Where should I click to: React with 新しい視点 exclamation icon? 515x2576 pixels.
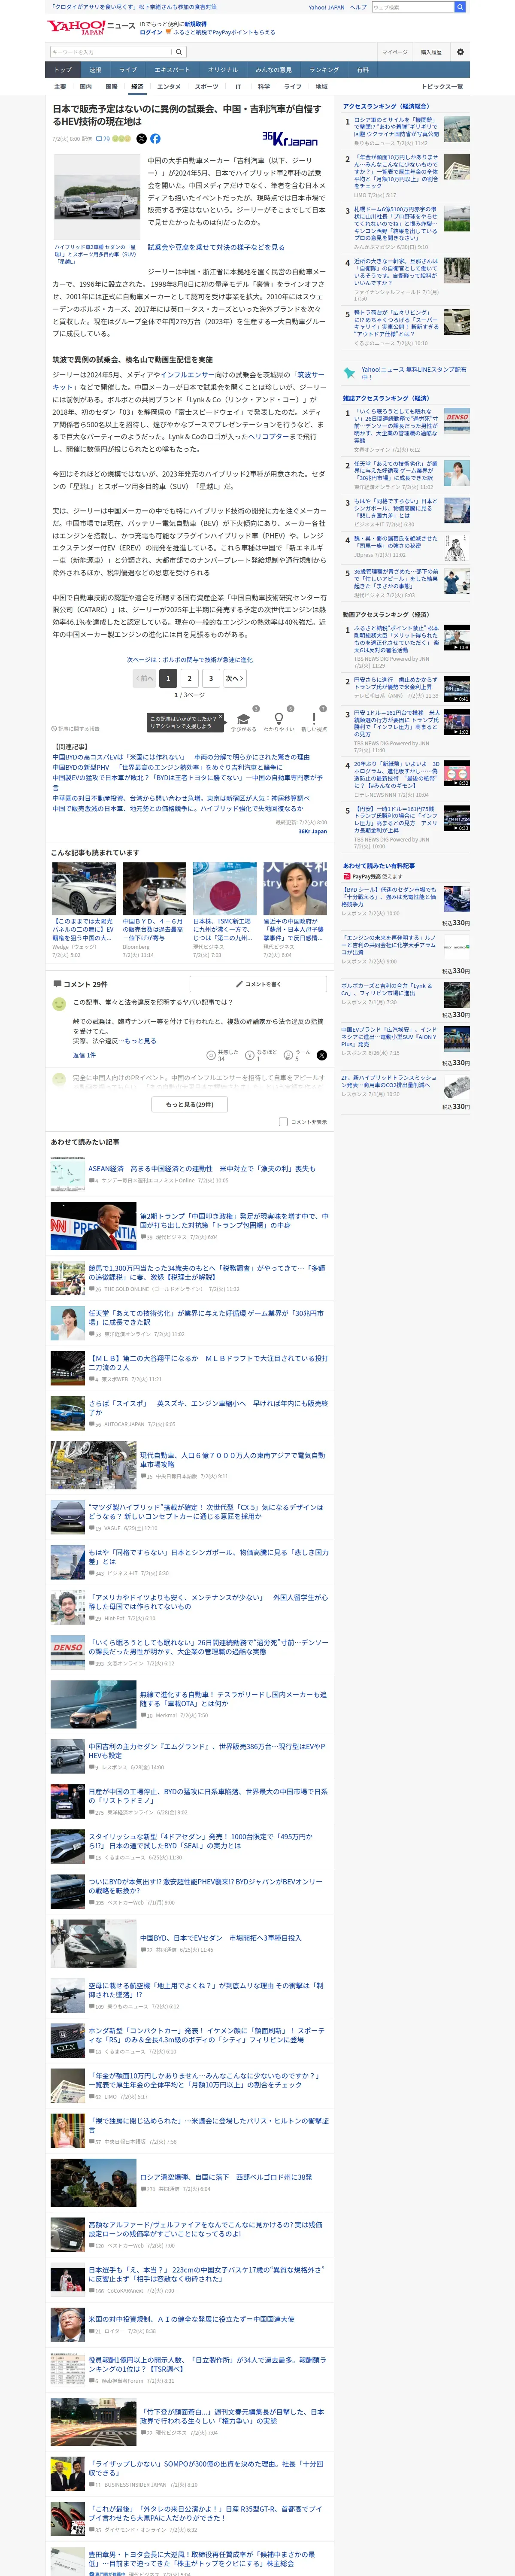[x=314, y=719]
